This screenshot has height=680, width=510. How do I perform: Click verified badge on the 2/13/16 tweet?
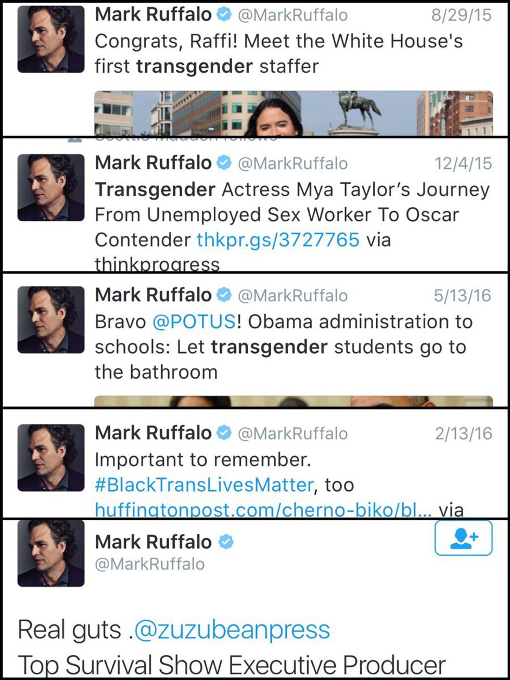tap(224, 433)
